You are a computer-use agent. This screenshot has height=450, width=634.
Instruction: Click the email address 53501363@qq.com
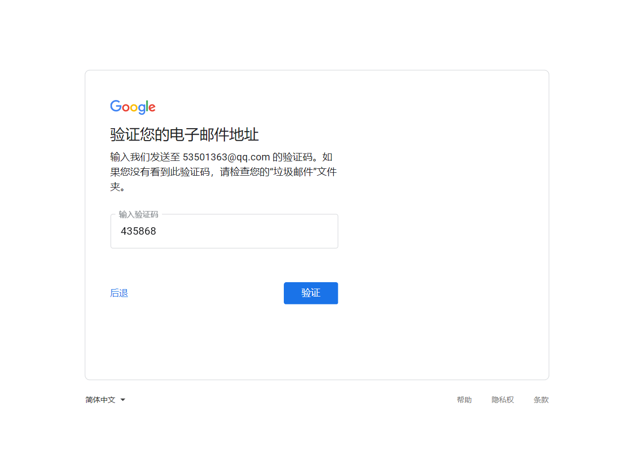226,157
